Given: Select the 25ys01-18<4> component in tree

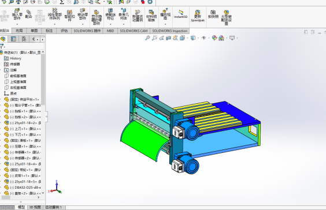Looking at the screenshot, I should [x=23, y=164].
